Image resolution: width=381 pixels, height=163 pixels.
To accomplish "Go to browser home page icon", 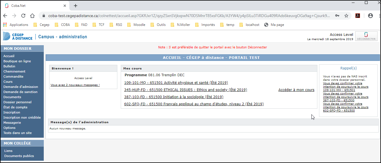I will (x=32, y=16).
